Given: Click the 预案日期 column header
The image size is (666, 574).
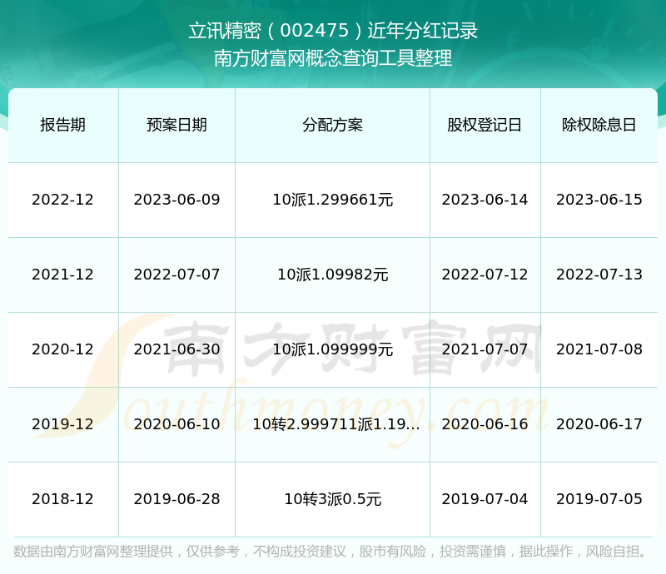Looking at the screenshot, I should pyautogui.click(x=177, y=125).
